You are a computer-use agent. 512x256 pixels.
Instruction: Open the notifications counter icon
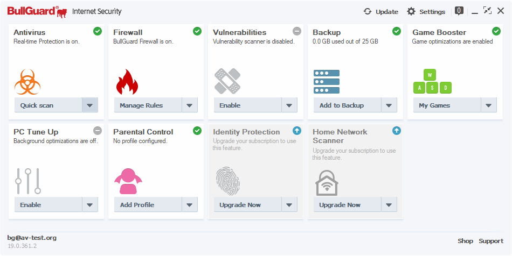pyautogui.click(x=459, y=10)
